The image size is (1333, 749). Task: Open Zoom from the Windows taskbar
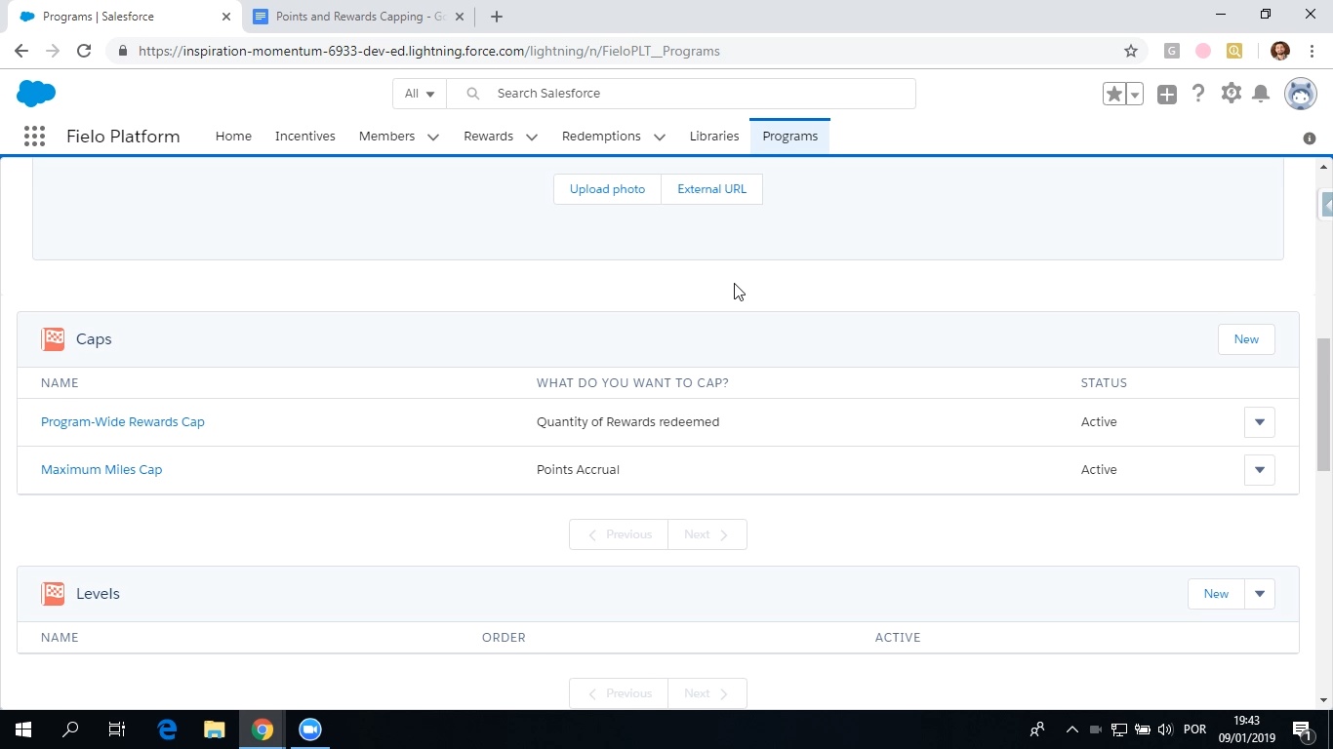click(x=310, y=729)
